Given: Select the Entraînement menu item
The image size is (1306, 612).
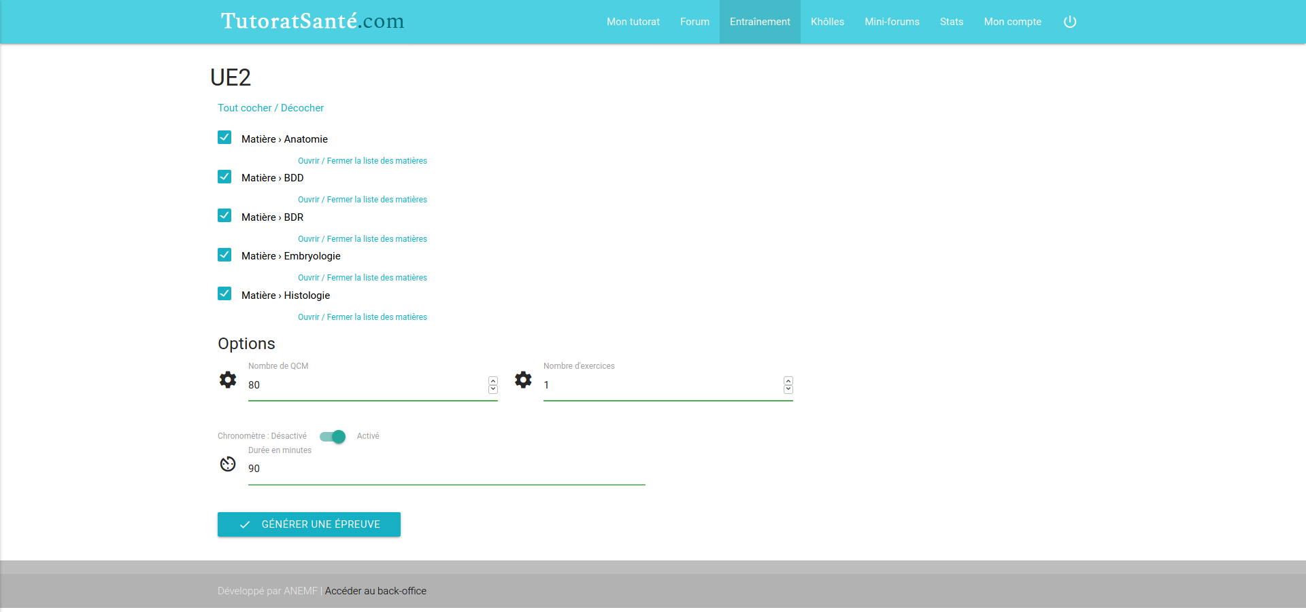Looking at the screenshot, I should (x=760, y=22).
